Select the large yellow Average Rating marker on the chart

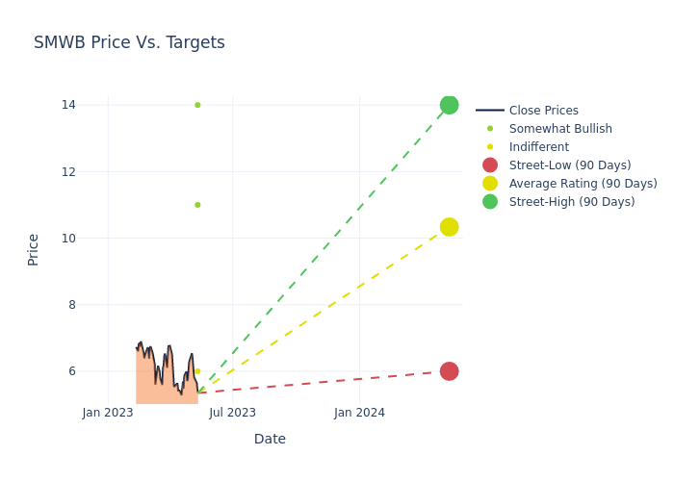point(449,227)
